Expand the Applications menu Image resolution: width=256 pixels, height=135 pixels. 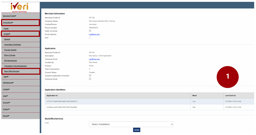(8, 22)
